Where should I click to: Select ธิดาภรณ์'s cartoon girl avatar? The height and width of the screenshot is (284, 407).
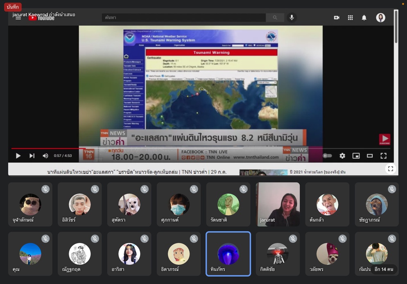179,254
